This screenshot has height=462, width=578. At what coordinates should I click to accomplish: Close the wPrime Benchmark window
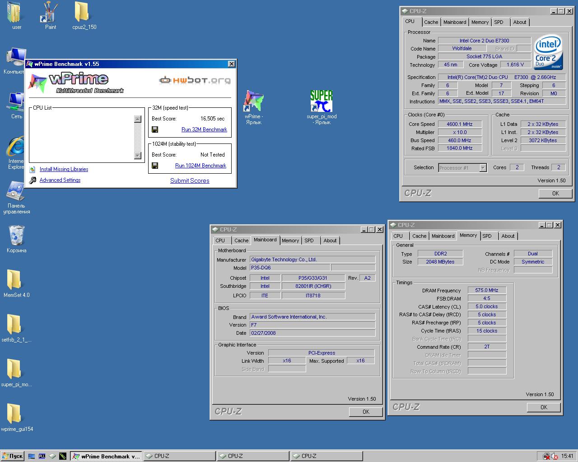(231, 64)
